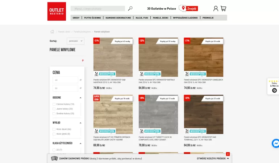The width and height of the screenshot is (279, 163).
Task: Click the Poland map pin icon
Action: point(182,8)
